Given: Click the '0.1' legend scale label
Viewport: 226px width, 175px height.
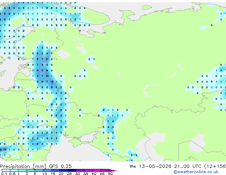Looking at the screenshot, I should pos(4,174).
